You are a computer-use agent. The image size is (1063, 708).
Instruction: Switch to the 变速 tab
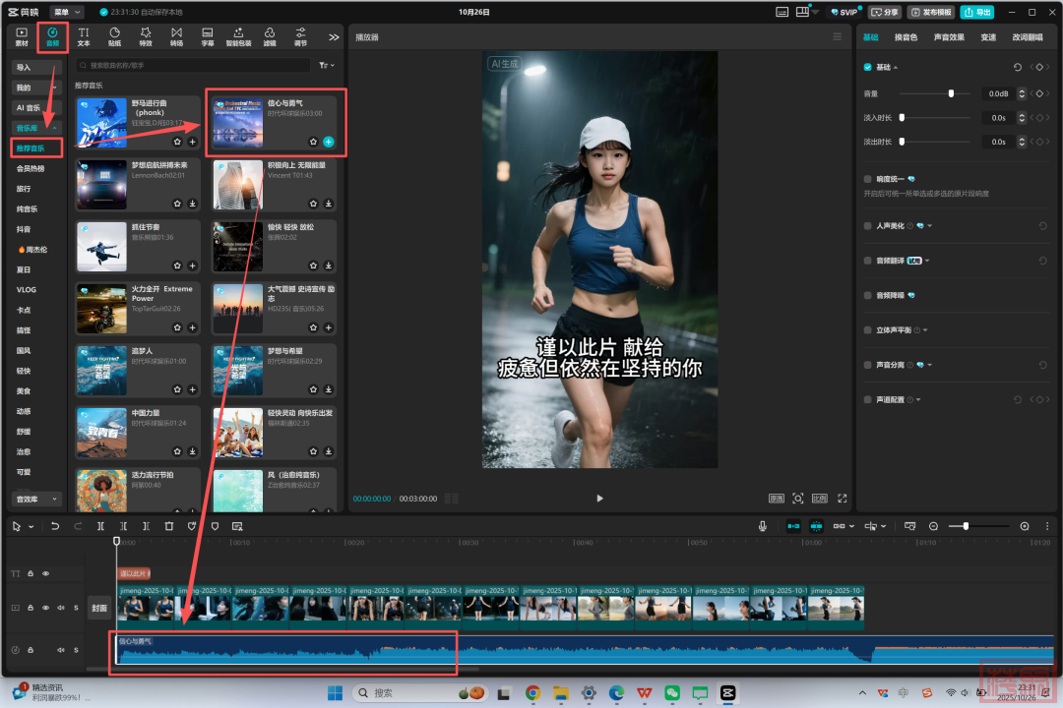click(x=988, y=37)
